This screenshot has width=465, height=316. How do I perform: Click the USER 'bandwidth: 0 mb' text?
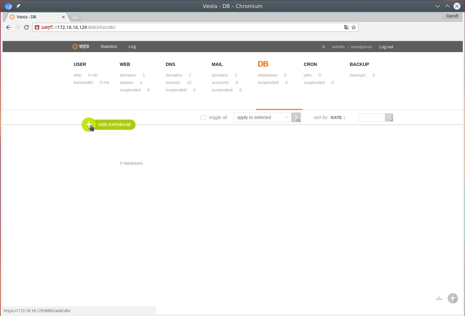[91, 83]
